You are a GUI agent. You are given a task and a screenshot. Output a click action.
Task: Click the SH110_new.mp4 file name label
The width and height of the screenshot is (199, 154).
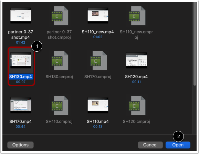coord(98,32)
